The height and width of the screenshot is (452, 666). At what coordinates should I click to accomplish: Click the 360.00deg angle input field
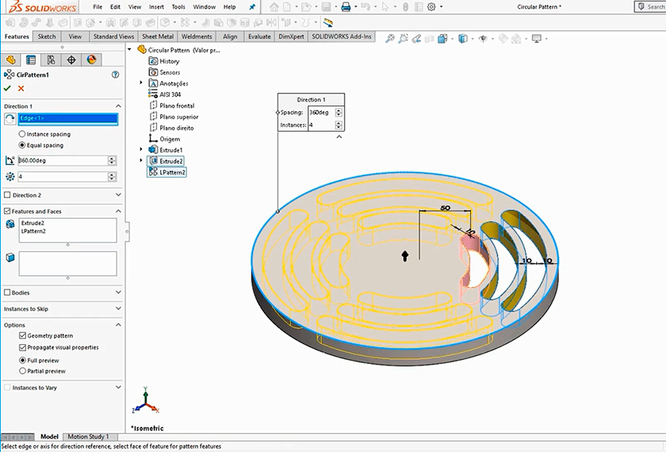tap(62, 160)
